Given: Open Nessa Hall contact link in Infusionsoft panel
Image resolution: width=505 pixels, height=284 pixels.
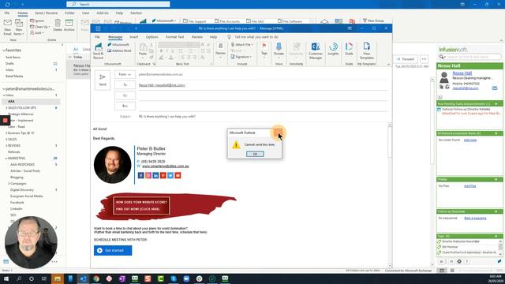Looking at the screenshot, I should 462,73.
